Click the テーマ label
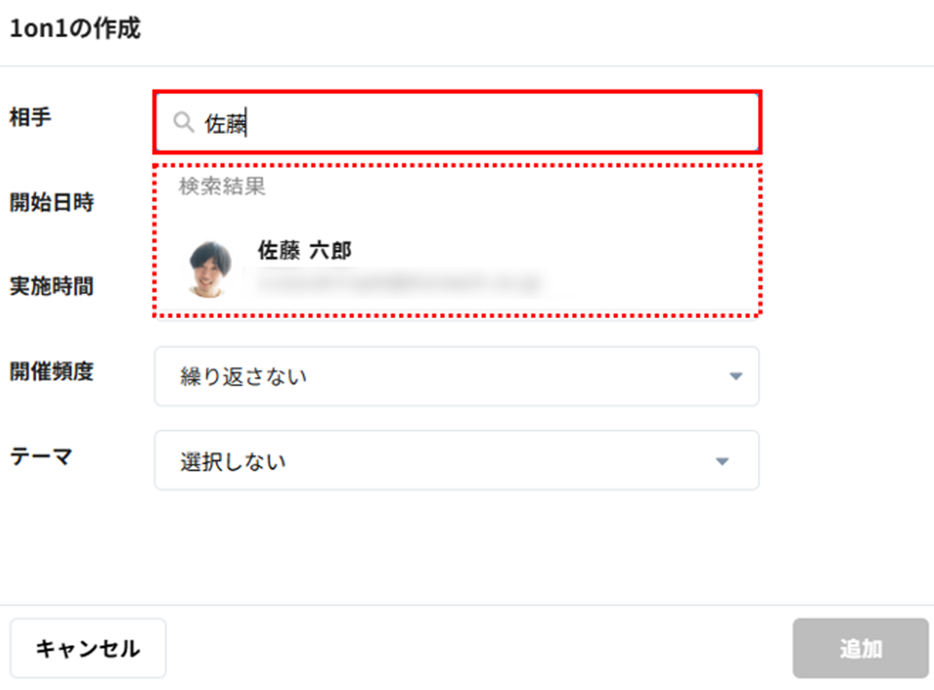934x690 pixels. point(41,456)
